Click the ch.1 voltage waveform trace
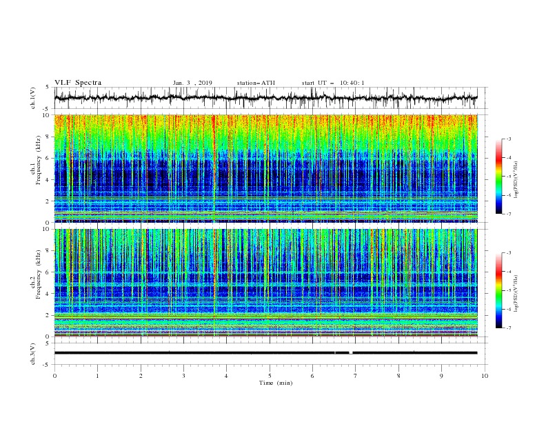This screenshot has height=422, width=546. (265, 98)
